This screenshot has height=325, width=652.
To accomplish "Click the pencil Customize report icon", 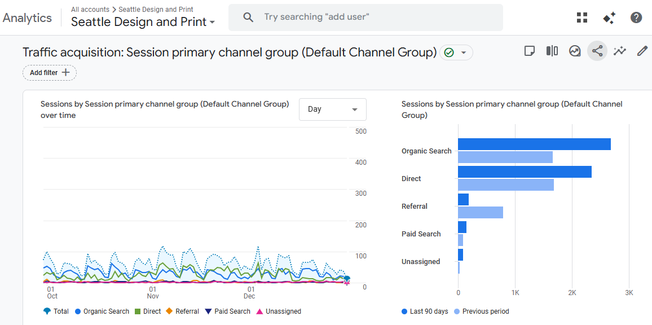I will coord(642,51).
